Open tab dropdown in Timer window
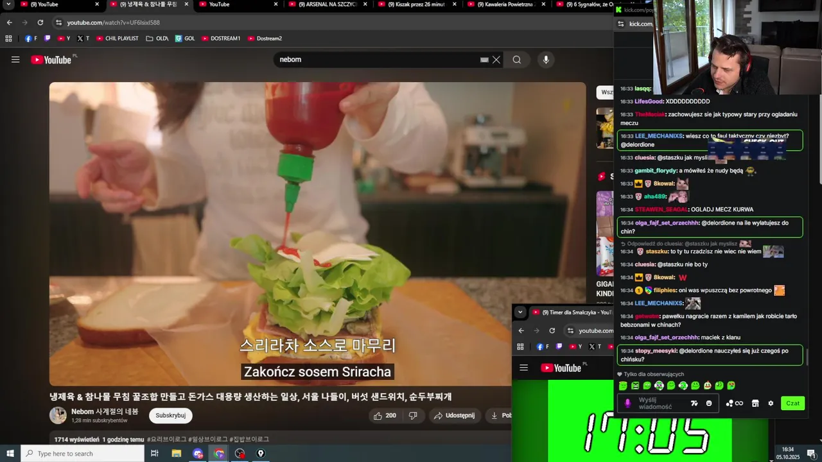Screen dimensions: 822x462 (x=520, y=312)
